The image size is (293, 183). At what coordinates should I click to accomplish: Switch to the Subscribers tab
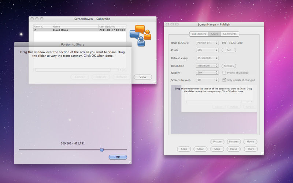tap(199, 34)
